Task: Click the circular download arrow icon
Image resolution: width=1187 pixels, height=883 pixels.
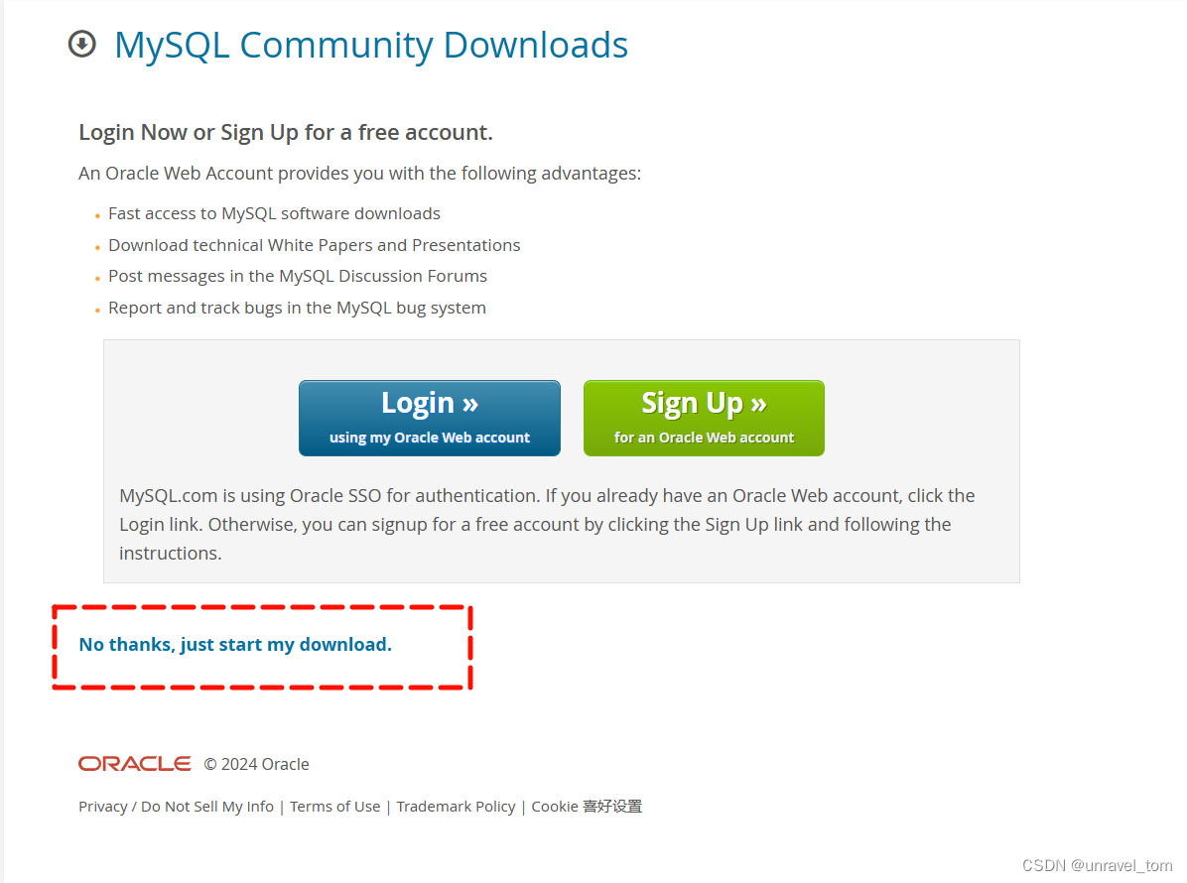Action: [81, 44]
